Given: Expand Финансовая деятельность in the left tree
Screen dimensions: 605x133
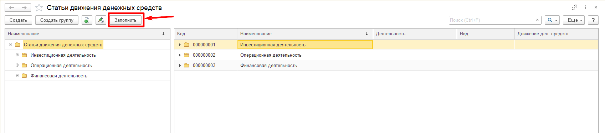Looking at the screenshot, I should tap(17, 76).
